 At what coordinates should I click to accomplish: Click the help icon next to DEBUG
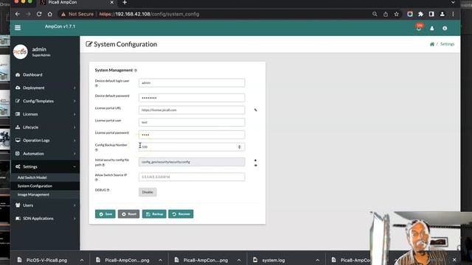point(108,190)
